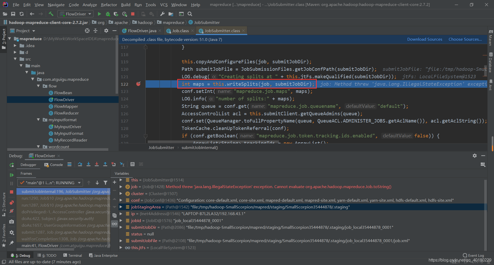Navigate back with the left arrow icon
This screenshot has width=494, height=265.
coord(32,14)
